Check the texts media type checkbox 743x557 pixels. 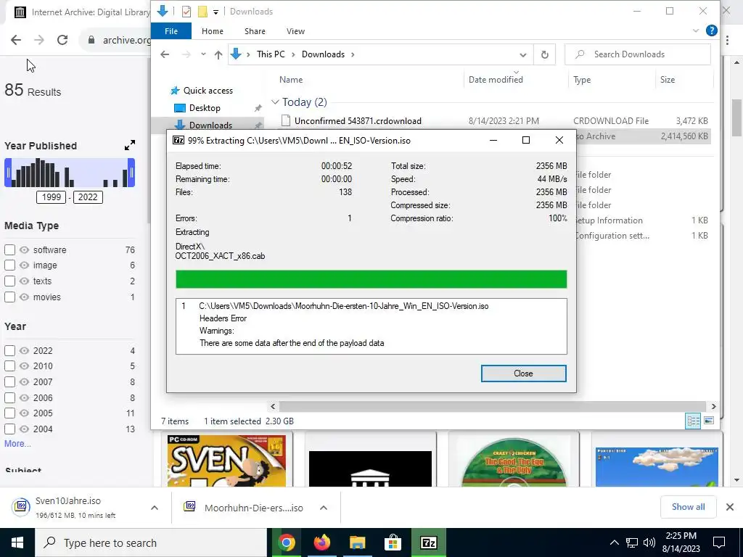click(x=9, y=281)
